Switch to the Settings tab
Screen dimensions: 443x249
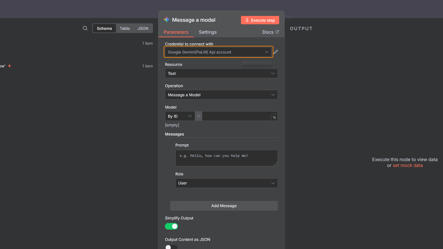(208, 32)
